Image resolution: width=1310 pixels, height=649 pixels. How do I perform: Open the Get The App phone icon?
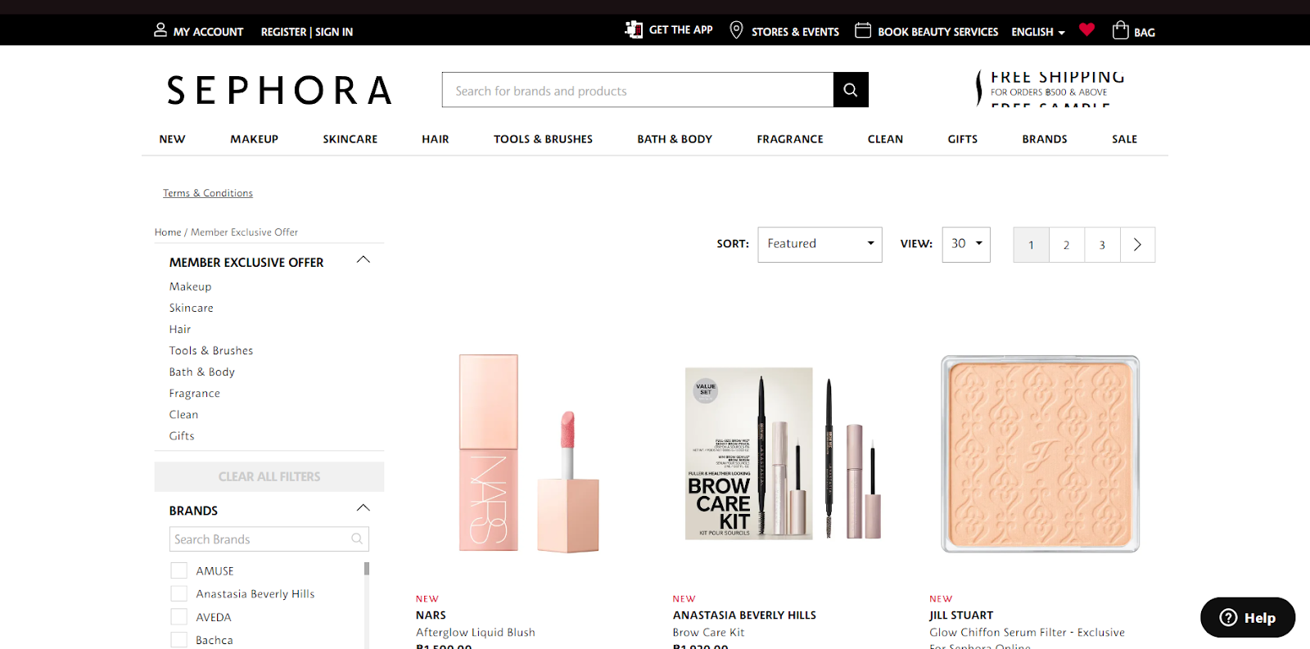[634, 29]
